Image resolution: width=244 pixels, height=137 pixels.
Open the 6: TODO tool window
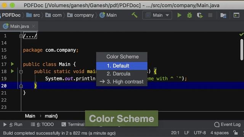pyautogui.click(x=42, y=124)
